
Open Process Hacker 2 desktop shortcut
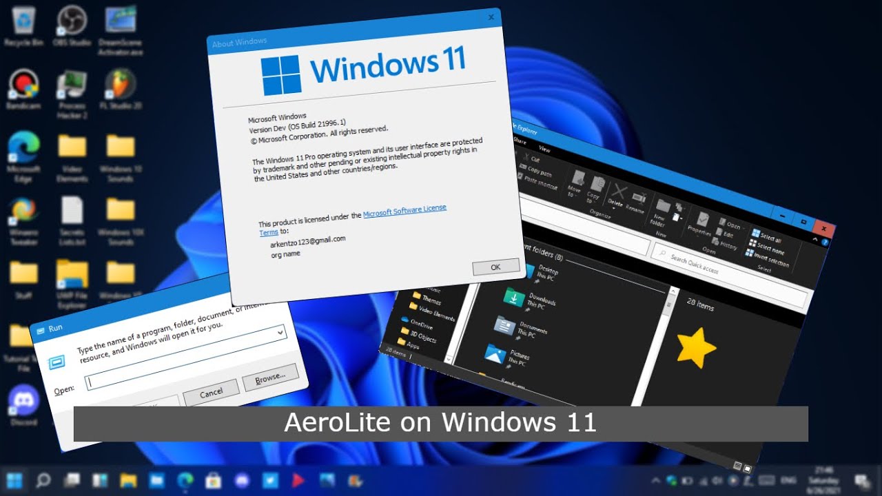(72, 93)
